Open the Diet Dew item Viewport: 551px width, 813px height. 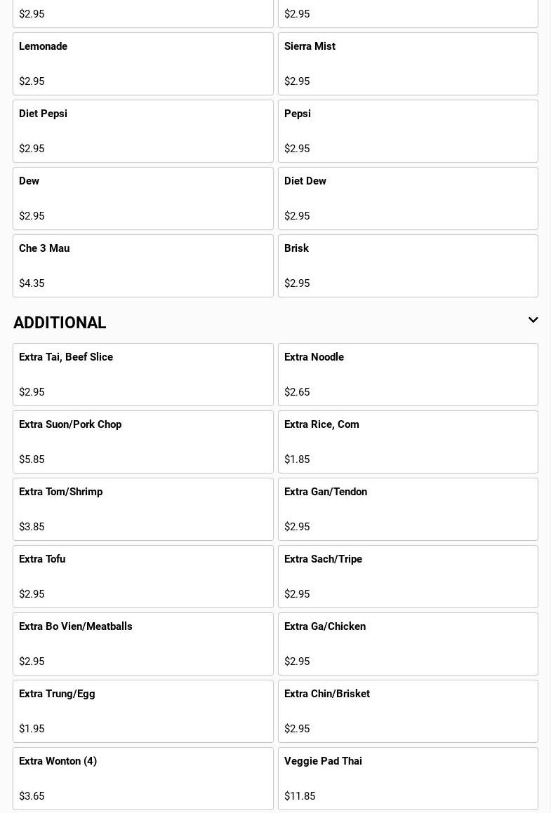pyautogui.click(x=408, y=199)
